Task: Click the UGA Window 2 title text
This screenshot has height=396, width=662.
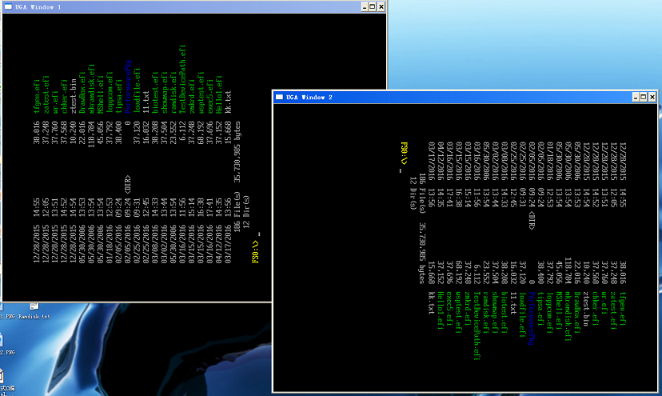Action: point(309,98)
